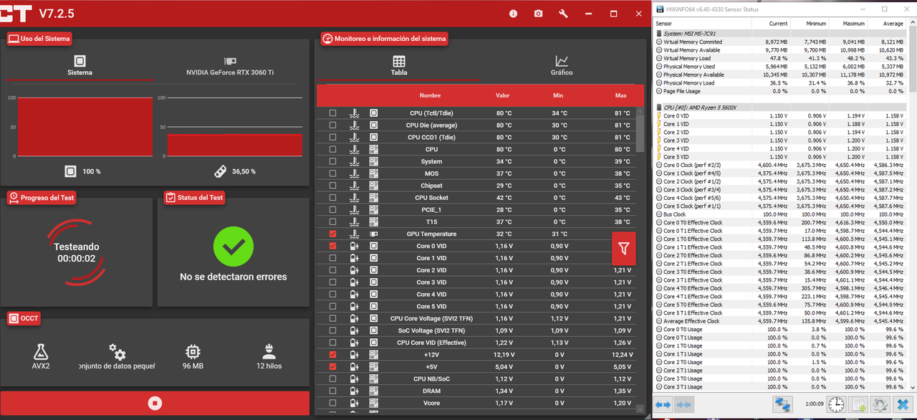Stop the running test with the stop button
917x420 pixels.
(155, 403)
